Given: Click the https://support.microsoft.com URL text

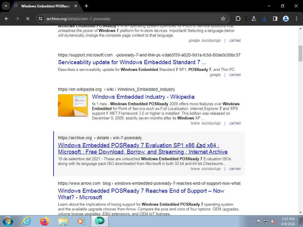Looking at the screenshot, I should [x=85, y=55].
